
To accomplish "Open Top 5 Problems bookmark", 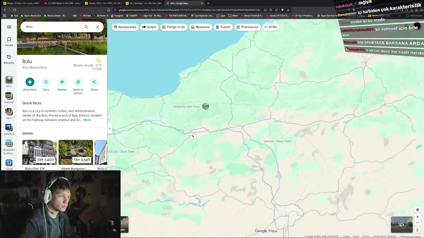I will point(302,16).
